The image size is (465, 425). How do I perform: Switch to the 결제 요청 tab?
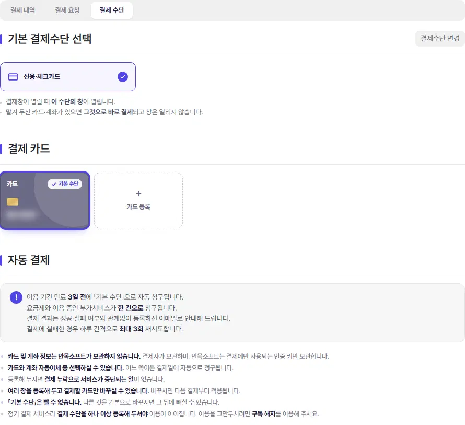(67, 10)
